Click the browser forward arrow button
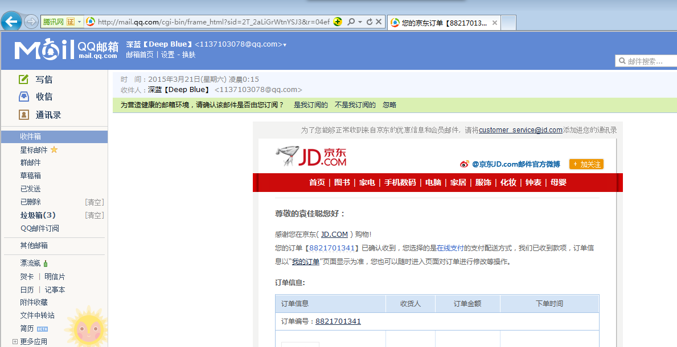 click(x=31, y=22)
